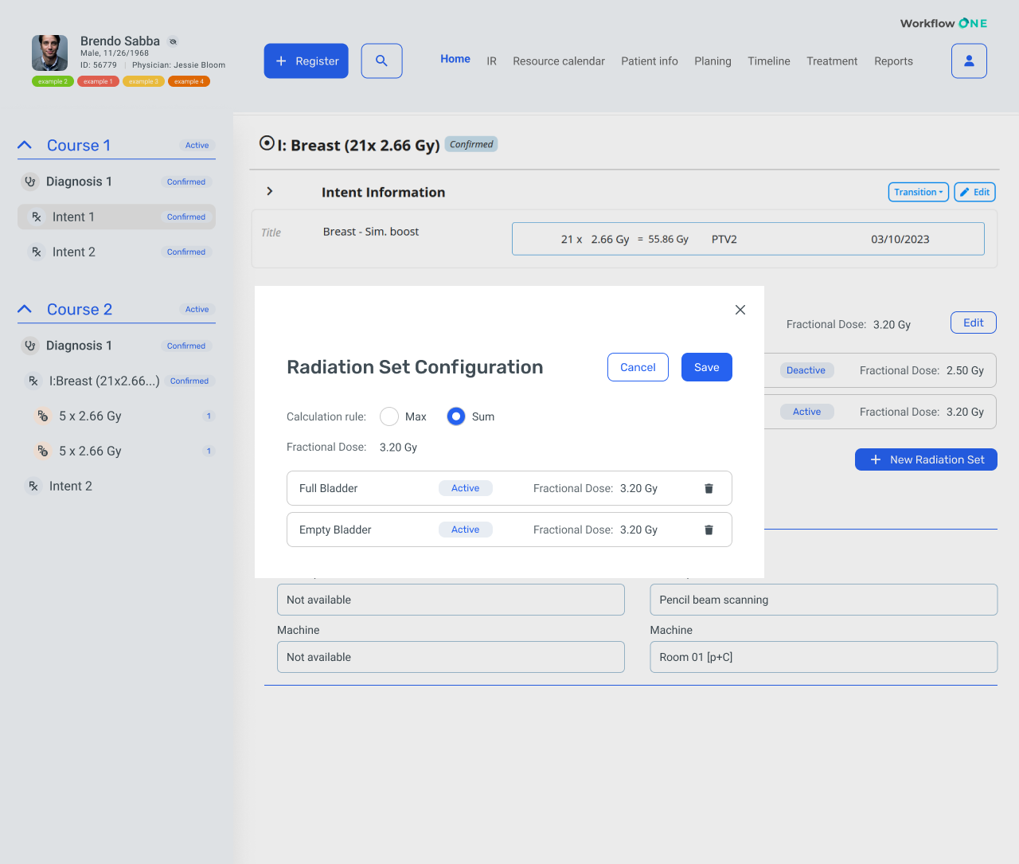Cancel the radiation set configuration
The height and width of the screenshot is (864, 1019).
click(x=638, y=367)
